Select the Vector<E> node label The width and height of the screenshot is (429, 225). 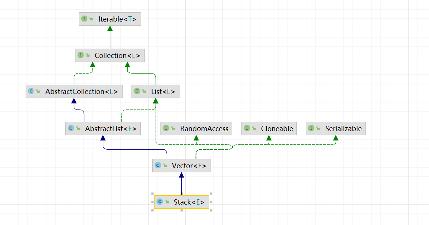tap(189, 166)
